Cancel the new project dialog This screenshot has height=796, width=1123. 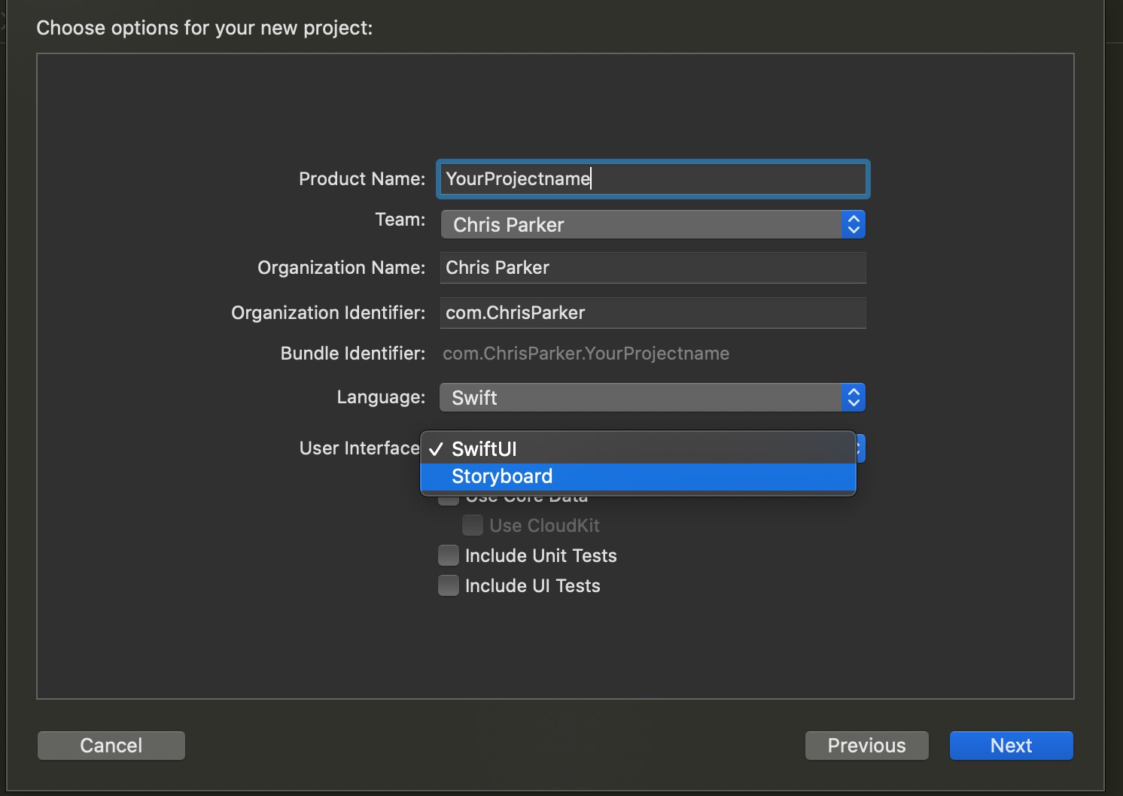pyautogui.click(x=111, y=746)
